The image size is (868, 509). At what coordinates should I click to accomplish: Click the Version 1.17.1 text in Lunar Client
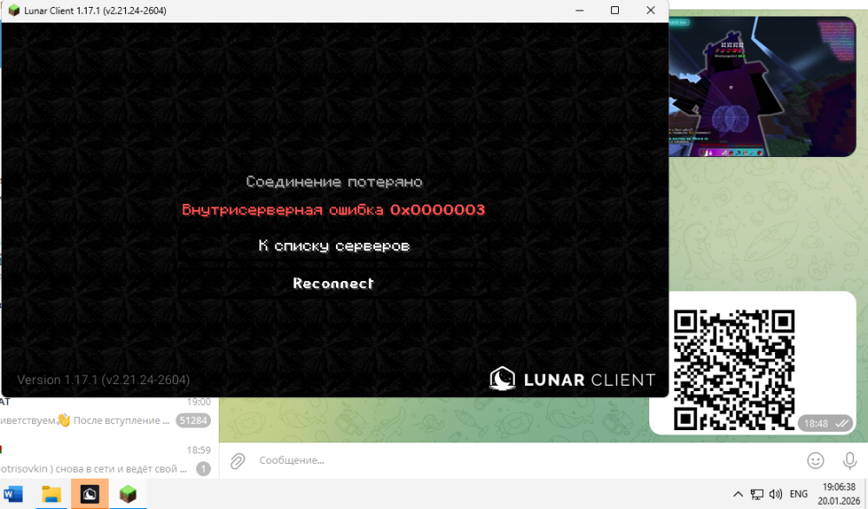(103, 380)
